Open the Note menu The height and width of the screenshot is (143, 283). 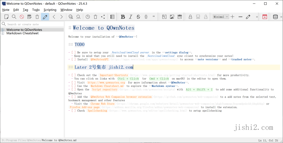6,10
